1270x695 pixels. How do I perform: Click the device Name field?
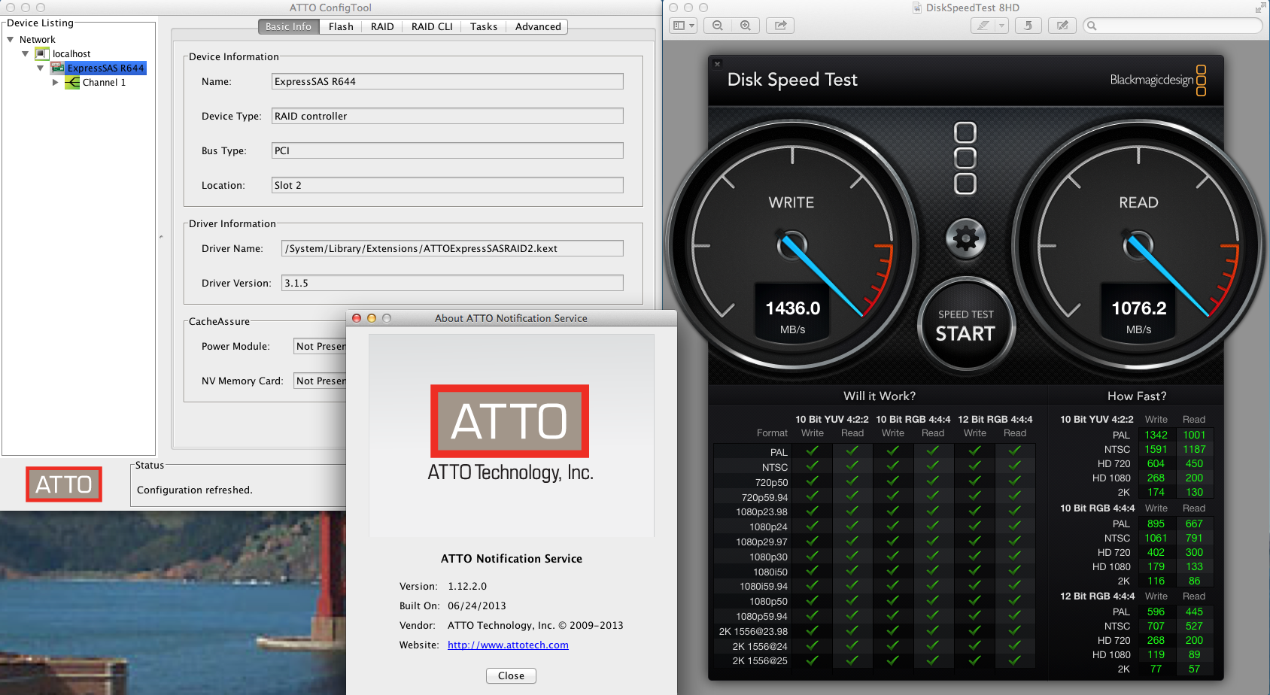(x=448, y=81)
